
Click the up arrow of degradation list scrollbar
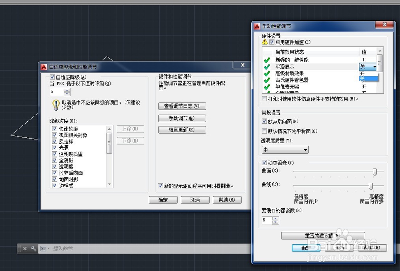(x=110, y=129)
